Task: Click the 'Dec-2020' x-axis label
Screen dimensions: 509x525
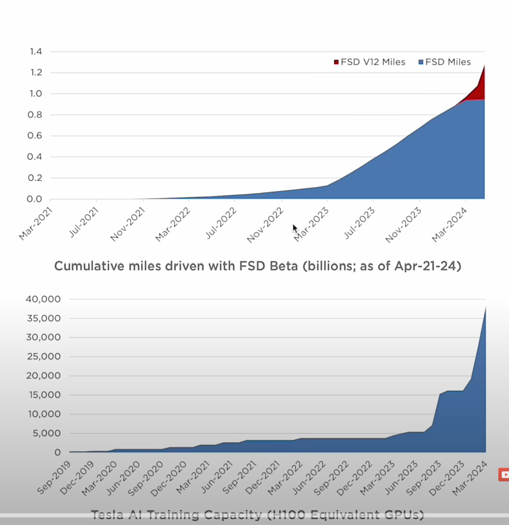Action: click(168, 479)
